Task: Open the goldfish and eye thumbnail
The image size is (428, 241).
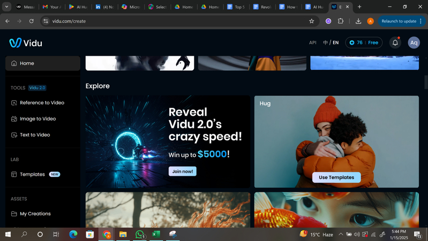Action: click(x=336, y=209)
